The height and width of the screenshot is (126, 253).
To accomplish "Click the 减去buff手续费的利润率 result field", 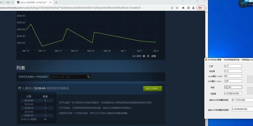I will point(242,109).
